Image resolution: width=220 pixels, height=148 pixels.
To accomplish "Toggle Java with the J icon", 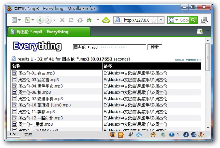I will [x=186, y=135].
